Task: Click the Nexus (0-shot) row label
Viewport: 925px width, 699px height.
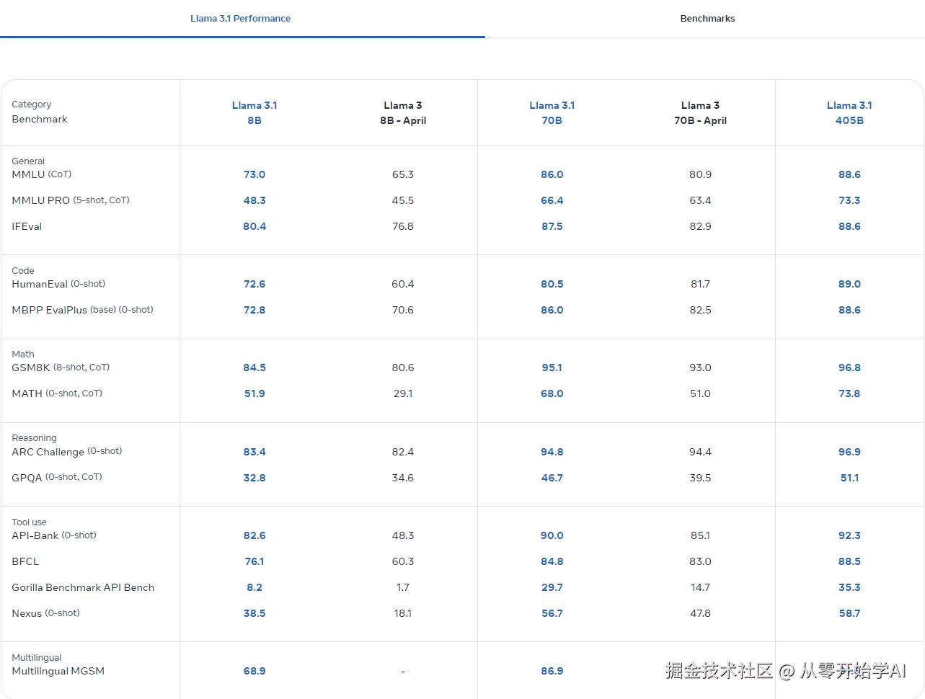Action: click(45, 613)
